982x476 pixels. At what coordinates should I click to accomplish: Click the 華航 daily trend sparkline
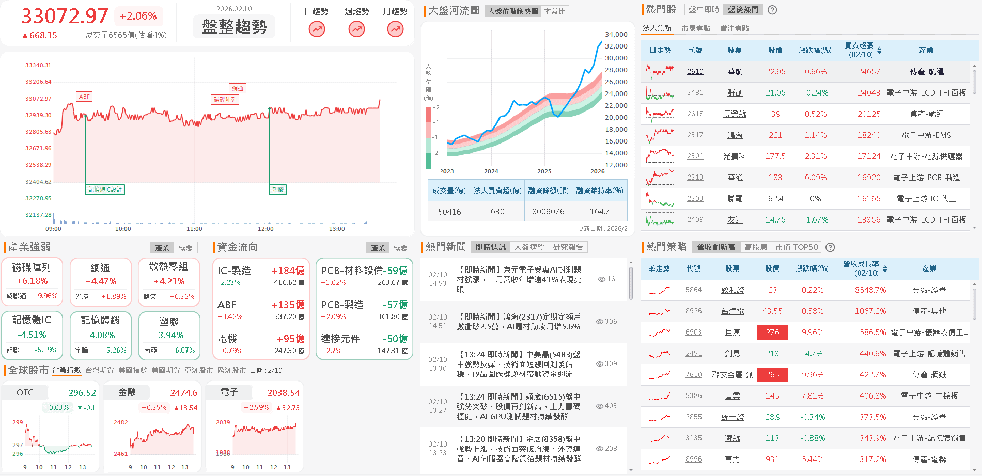(659, 71)
